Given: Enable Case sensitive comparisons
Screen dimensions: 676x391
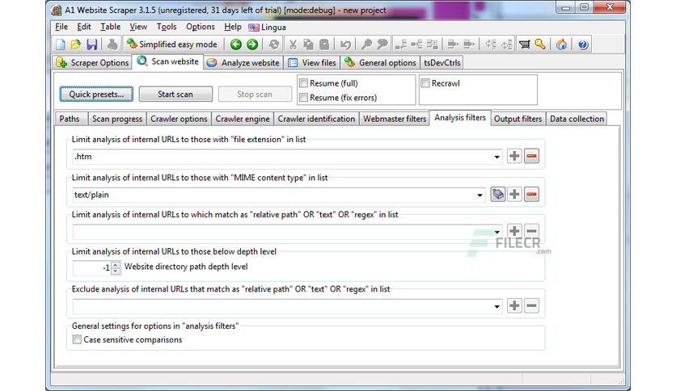Looking at the screenshot, I should click(77, 339).
